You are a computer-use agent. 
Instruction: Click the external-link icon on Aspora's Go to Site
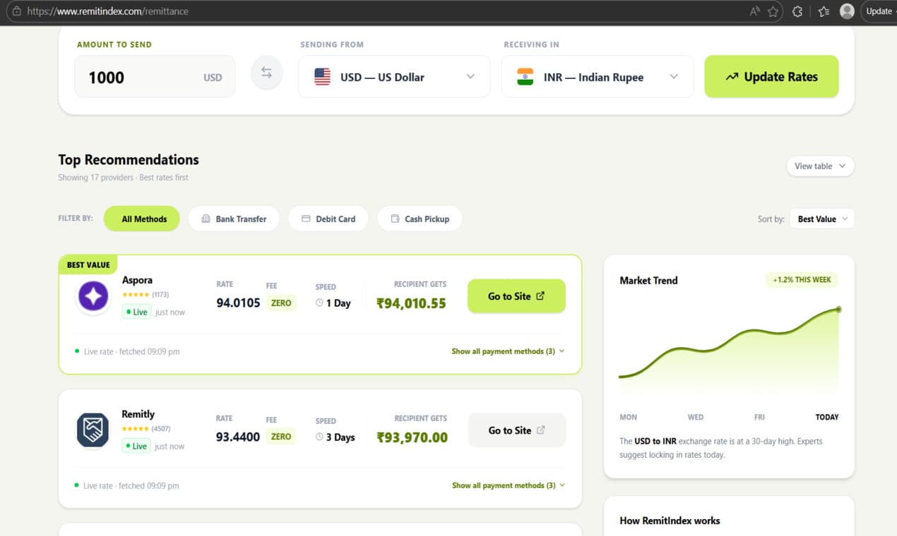[541, 296]
